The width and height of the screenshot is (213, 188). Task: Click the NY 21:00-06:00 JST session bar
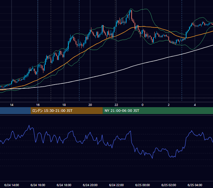click(x=158, y=111)
